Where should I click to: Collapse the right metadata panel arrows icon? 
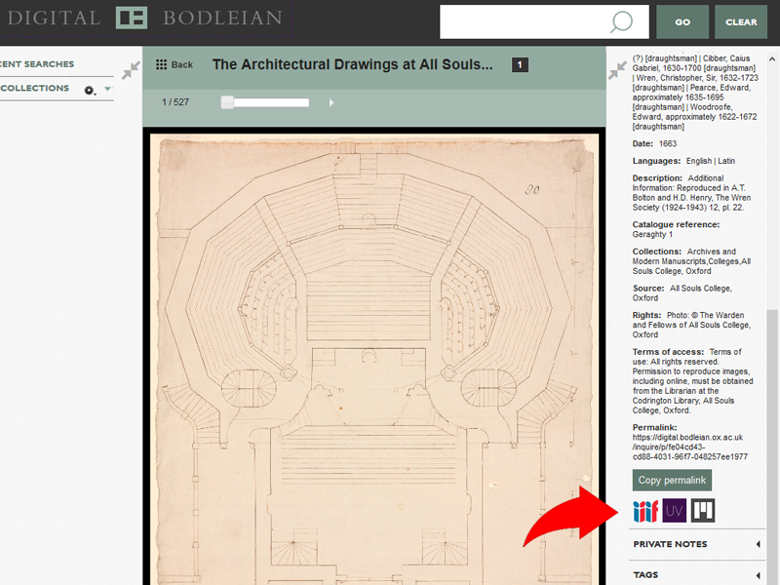[617, 70]
